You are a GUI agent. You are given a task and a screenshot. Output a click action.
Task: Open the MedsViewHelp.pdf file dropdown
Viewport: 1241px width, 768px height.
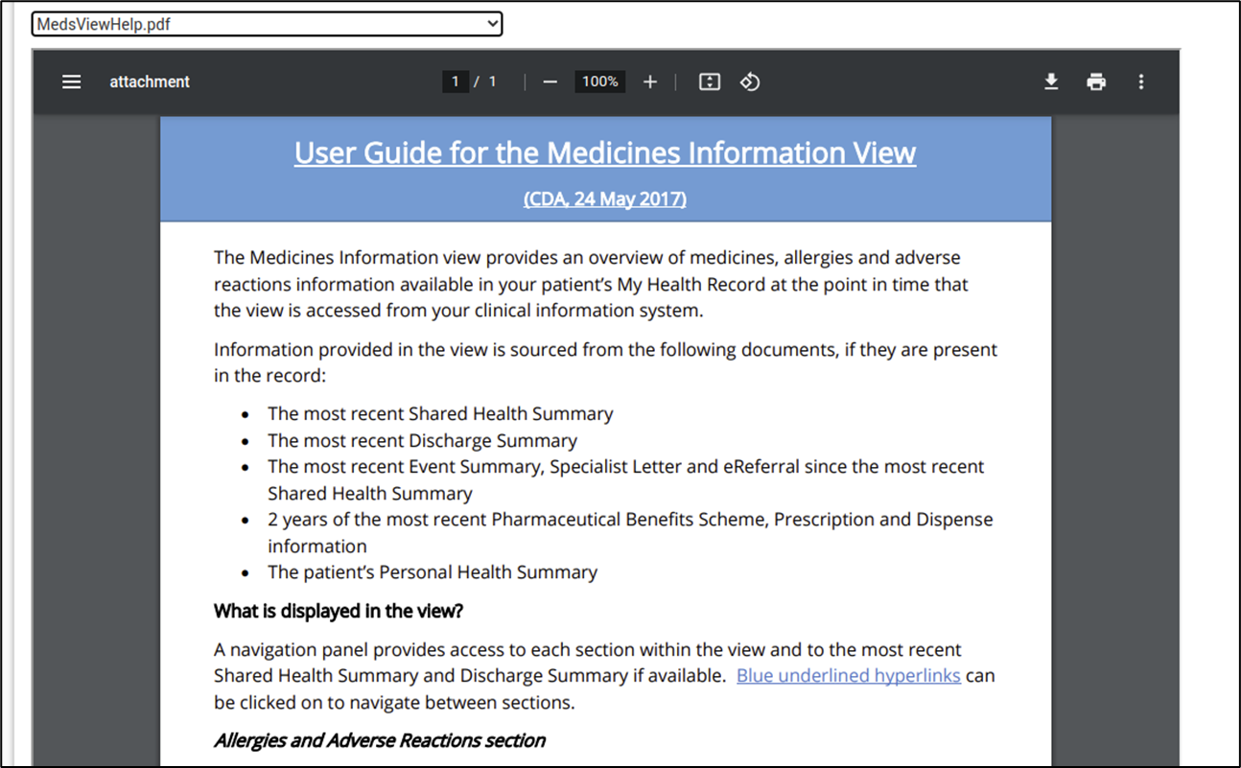click(268, 24)
